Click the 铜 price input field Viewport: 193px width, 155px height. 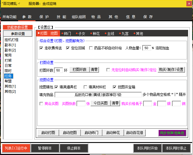[x=176, y=104]
